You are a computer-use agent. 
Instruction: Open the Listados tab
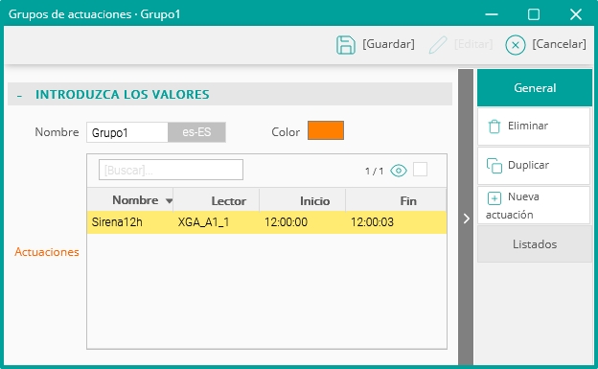pos(535,244)
